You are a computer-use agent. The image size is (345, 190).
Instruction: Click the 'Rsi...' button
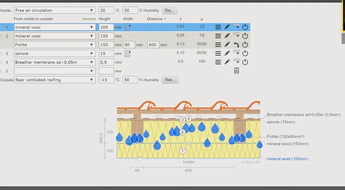(x=169, y=10)
